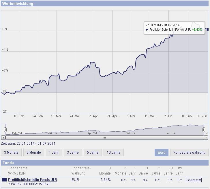Choose the 5 Jahre time range

pos(93,153)
